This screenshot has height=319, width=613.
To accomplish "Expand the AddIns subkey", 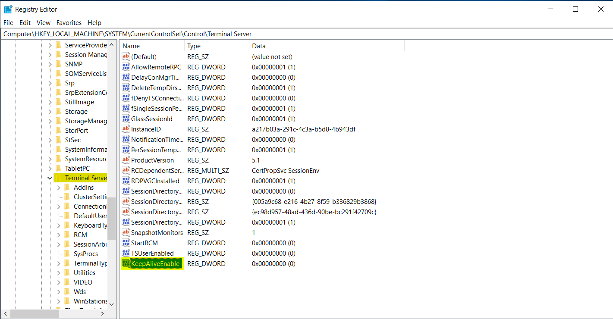I will click(59, 188).
